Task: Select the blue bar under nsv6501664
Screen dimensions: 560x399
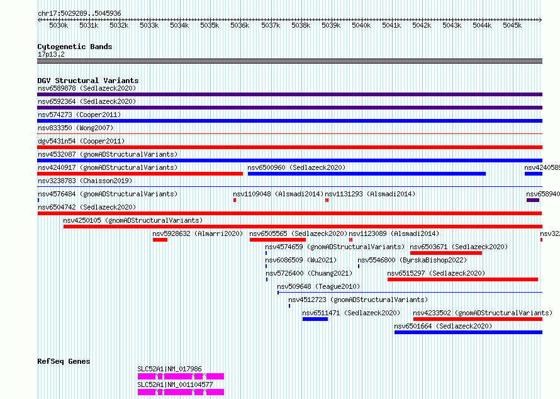Action: pos(469,332)
